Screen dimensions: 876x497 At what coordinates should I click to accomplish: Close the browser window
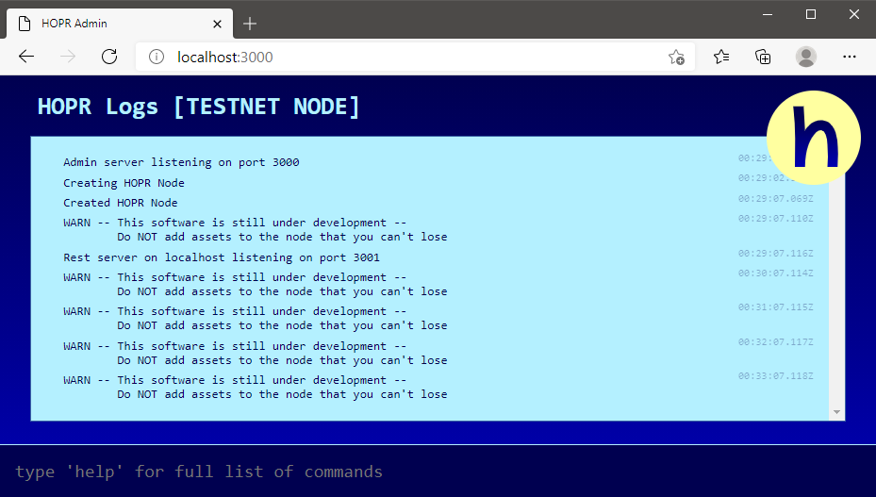click(x=853, y=14)
